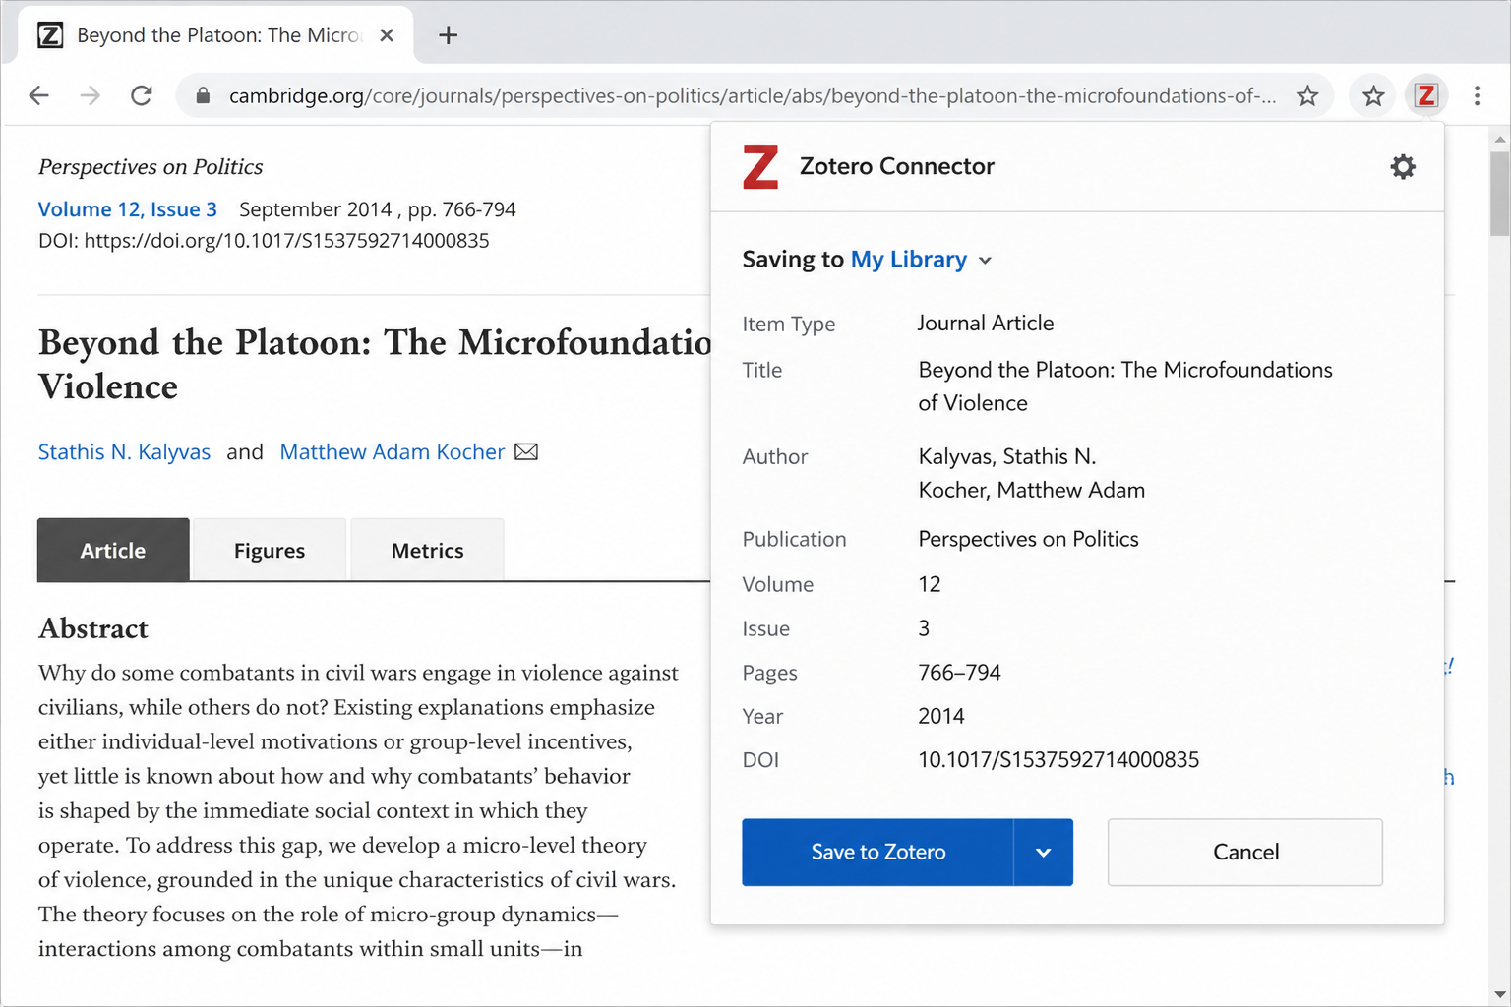This screenshot has width=1511, height=1007.
Task: Click the Cancel button
Action: [1245, 853]
